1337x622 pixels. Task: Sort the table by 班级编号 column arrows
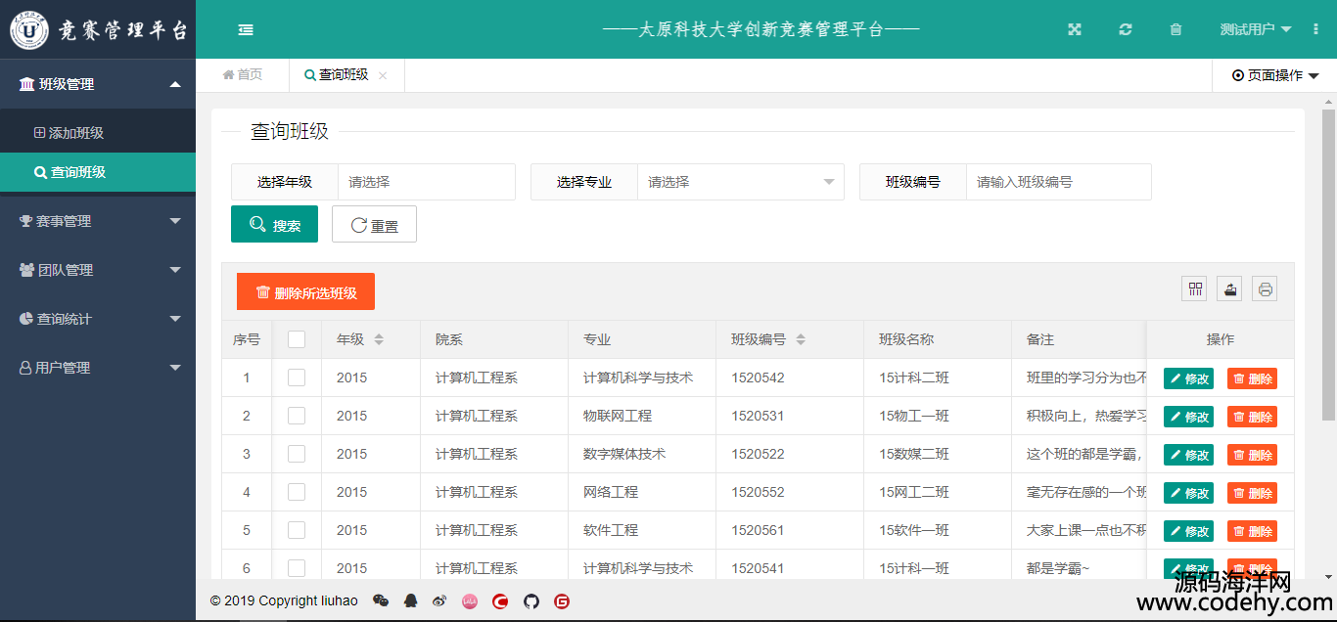click(x=801, y=339)
